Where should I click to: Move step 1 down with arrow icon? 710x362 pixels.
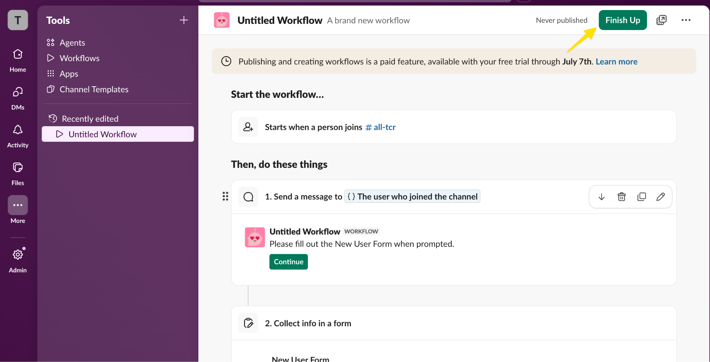click(x=601, y=197)
